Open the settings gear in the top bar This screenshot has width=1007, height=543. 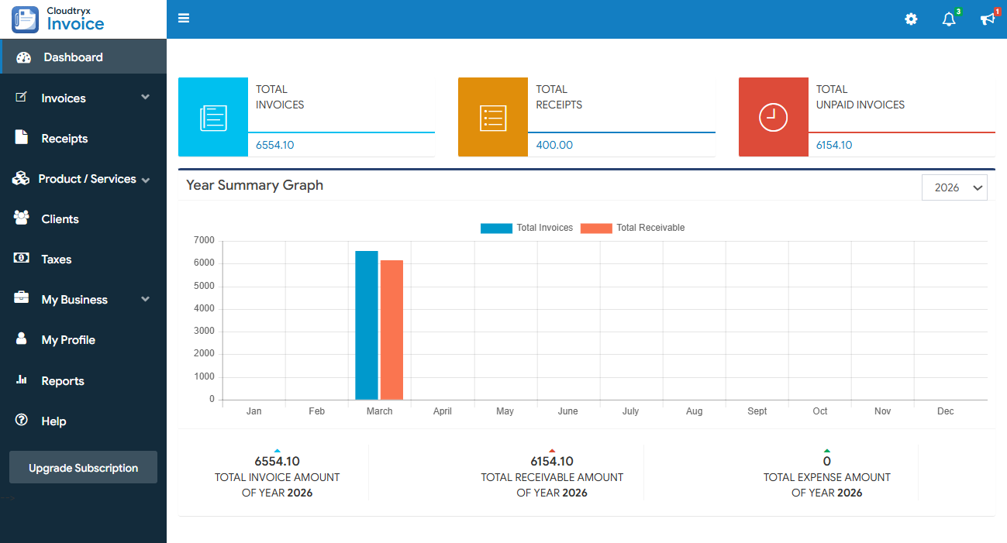(911, 19)
